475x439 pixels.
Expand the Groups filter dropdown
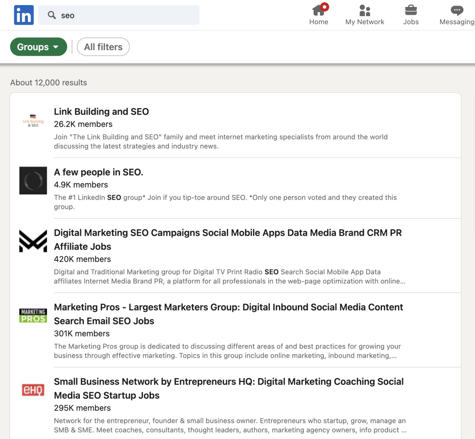coord(39,47)
